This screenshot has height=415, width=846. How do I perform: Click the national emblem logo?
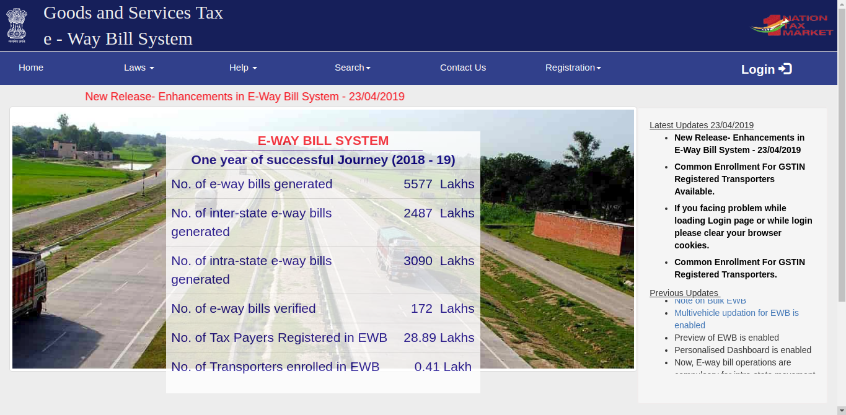(x=17, y=25)
